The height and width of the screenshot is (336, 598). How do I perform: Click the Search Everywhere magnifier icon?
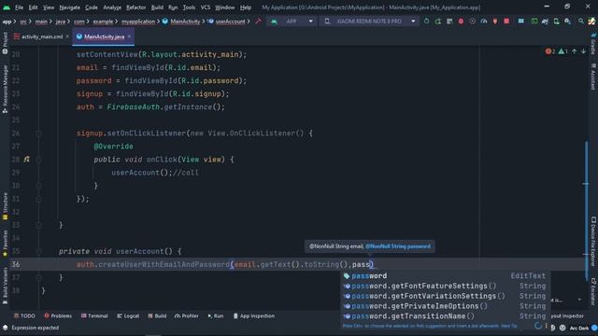tap(580, 21)
